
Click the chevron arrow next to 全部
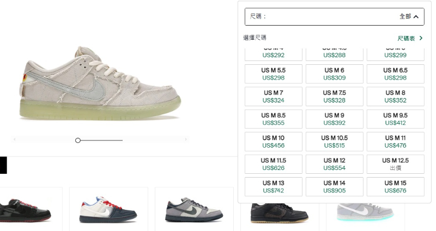point(416,17)
